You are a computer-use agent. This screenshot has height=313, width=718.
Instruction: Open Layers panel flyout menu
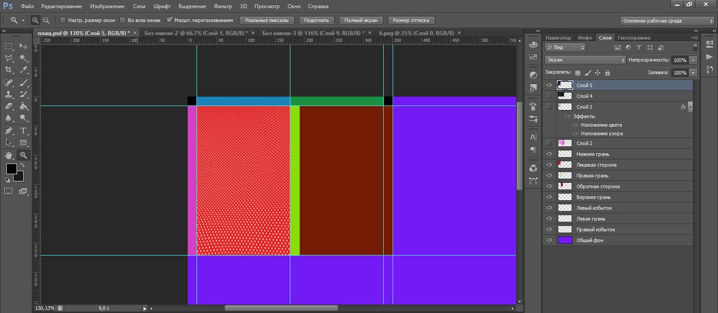(x=696, y=38)
